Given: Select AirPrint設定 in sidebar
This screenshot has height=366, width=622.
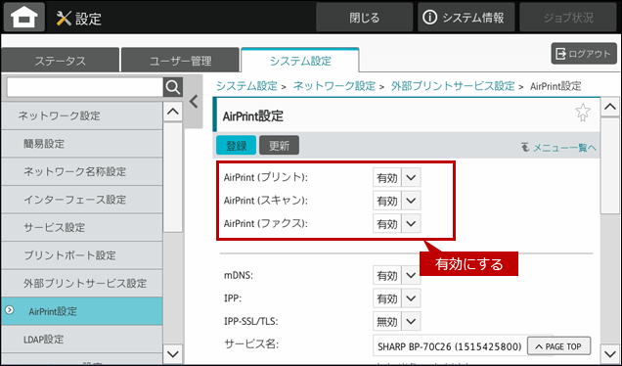Looking at the screenshot, I should tap(82, 311).
